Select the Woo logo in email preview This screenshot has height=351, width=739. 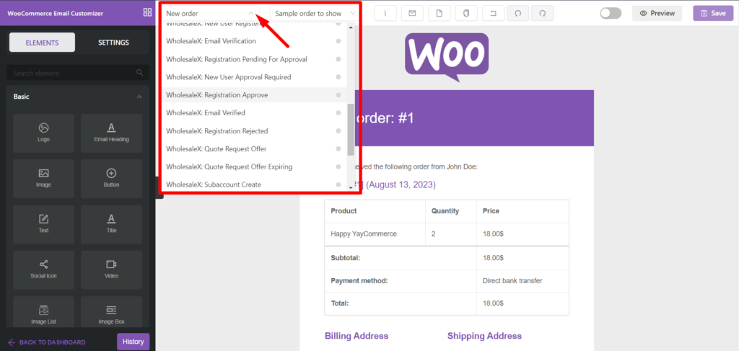click(447, 58)
